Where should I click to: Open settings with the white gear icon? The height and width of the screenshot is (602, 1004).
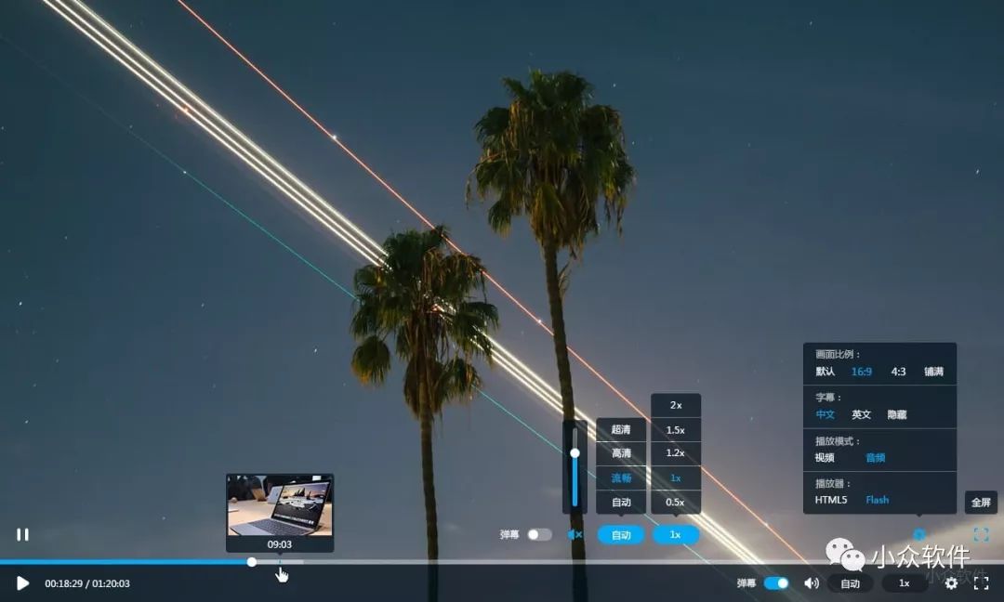951,582
